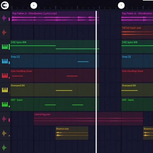
Task: Select the yellow Overused OH track icon
Action: (x=5, y=90)
